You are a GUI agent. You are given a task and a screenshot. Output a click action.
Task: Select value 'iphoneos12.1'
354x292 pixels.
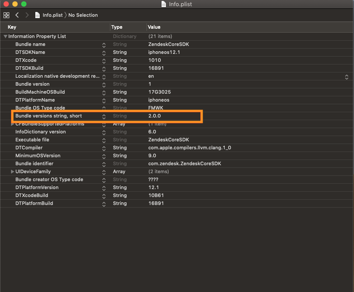pos(164,52)
